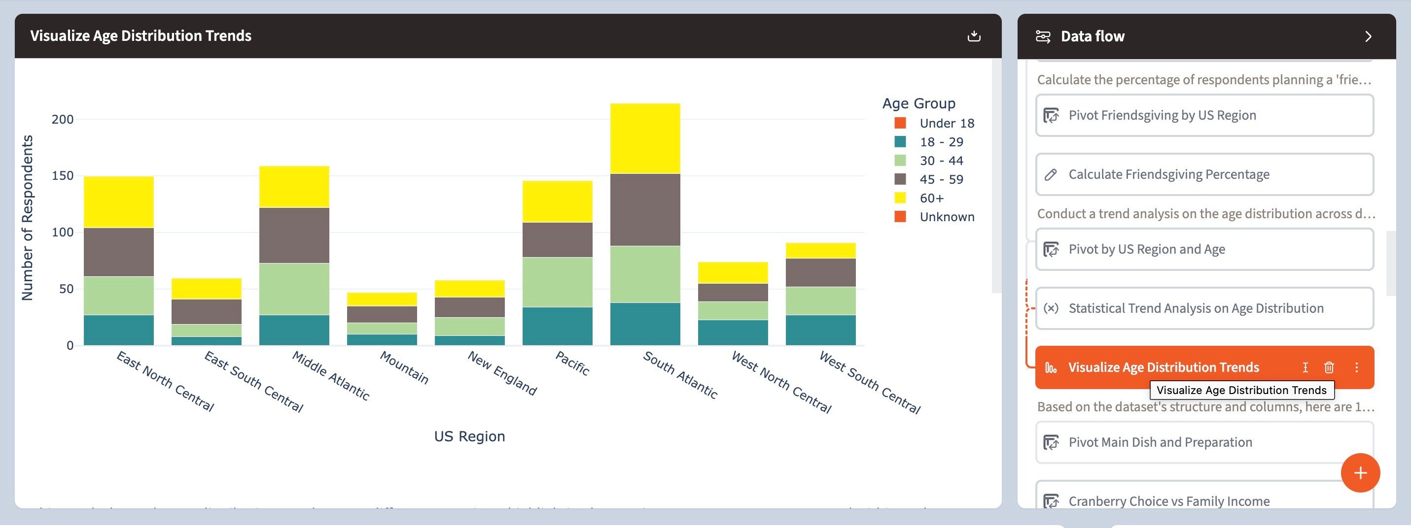Click pivot icon on Pivot Friendsgiving step

click(1051, 115)
